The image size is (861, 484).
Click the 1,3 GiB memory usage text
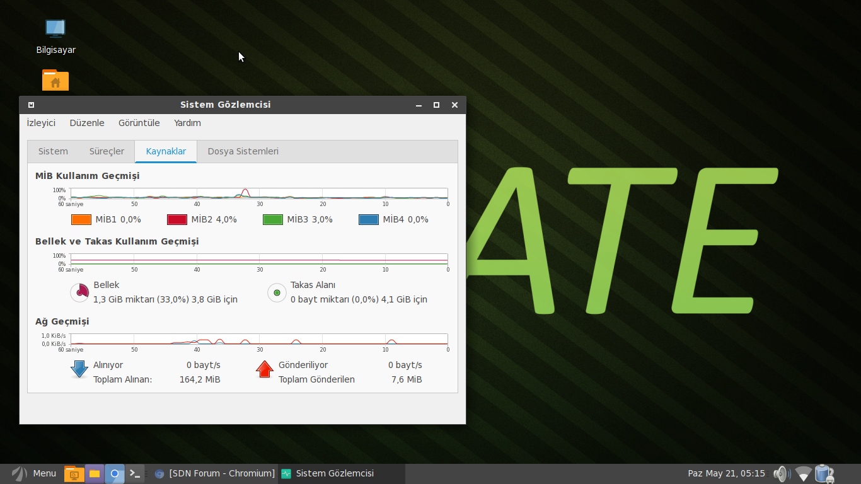coord(166,299)
